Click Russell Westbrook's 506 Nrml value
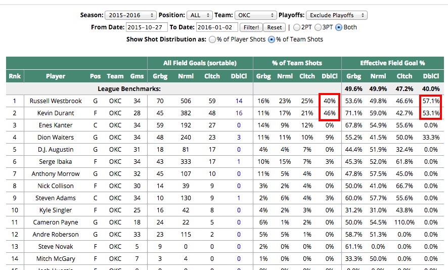The image size is (448, 270). (186, 101)
